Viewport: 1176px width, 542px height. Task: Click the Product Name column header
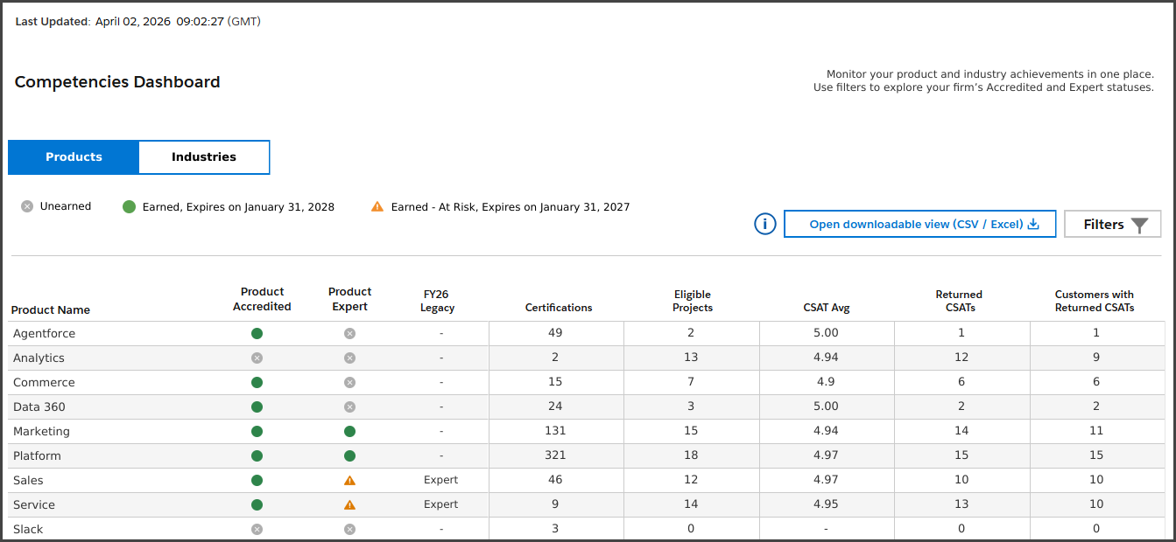click(x=51, y=310)
